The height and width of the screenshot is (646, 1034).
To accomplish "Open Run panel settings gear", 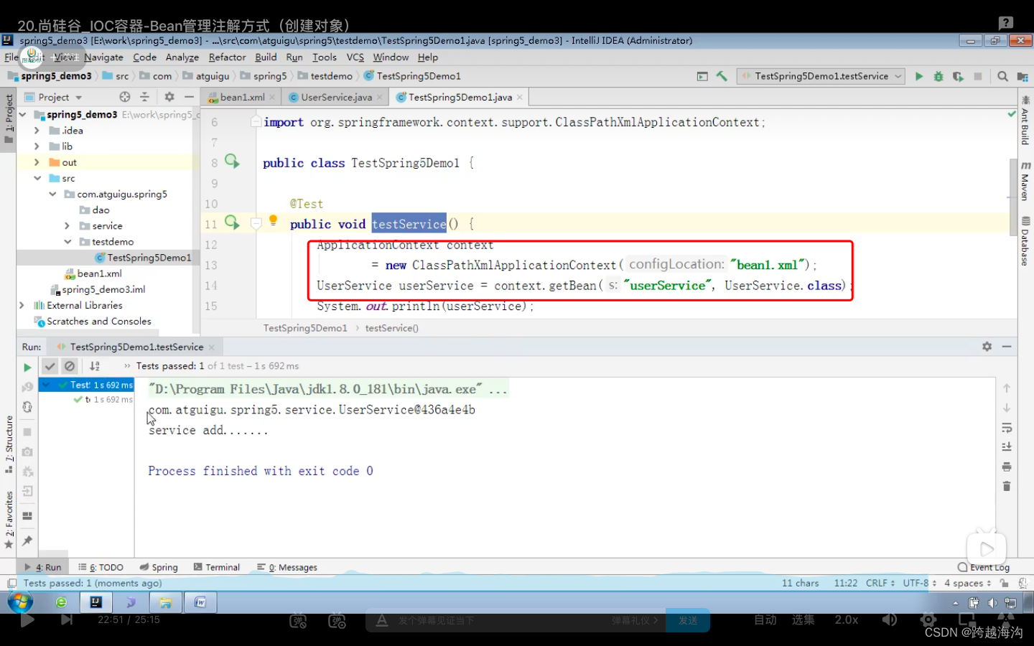I will [x=987, y=347].
